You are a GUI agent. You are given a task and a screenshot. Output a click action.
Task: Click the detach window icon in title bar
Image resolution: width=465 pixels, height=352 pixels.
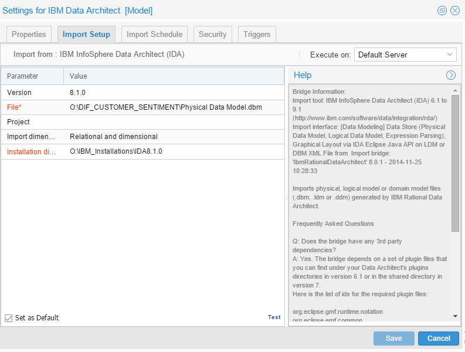(x=442, y=11)
